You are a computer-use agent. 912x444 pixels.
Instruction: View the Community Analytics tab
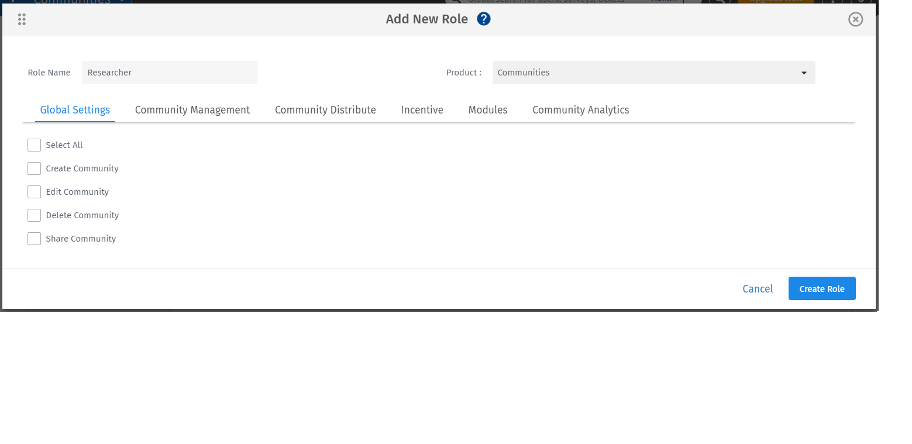[x=581, y=110]
